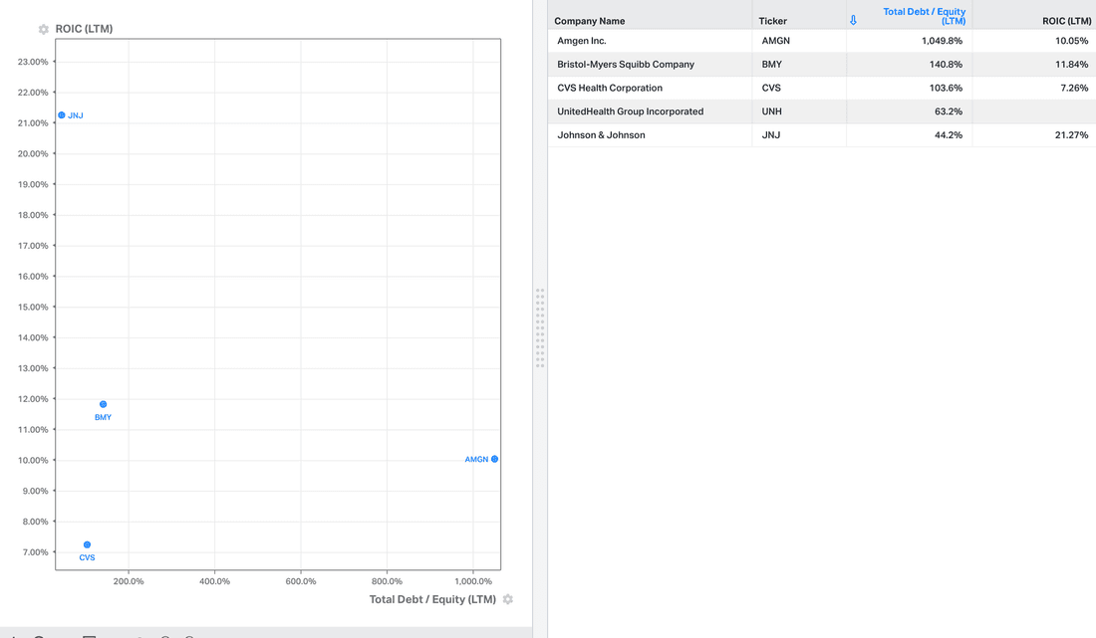The width and height of the screenshot is (1096, 638).
Task: Select the BMY data point on the chart
Action: (x=103, y=404)
